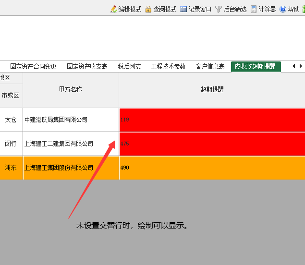Viewport: 305px width, 265px height.
Task: Click the 查阅模式 lock icon
Action: (x=148, y=9)
